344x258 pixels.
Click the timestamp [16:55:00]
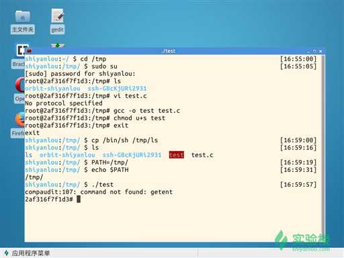(x=298, y=59)
